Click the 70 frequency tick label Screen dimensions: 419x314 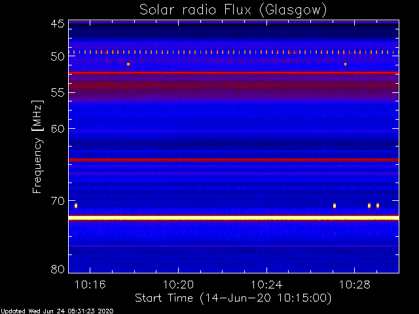pyautogui.click(x=58, y=201)
